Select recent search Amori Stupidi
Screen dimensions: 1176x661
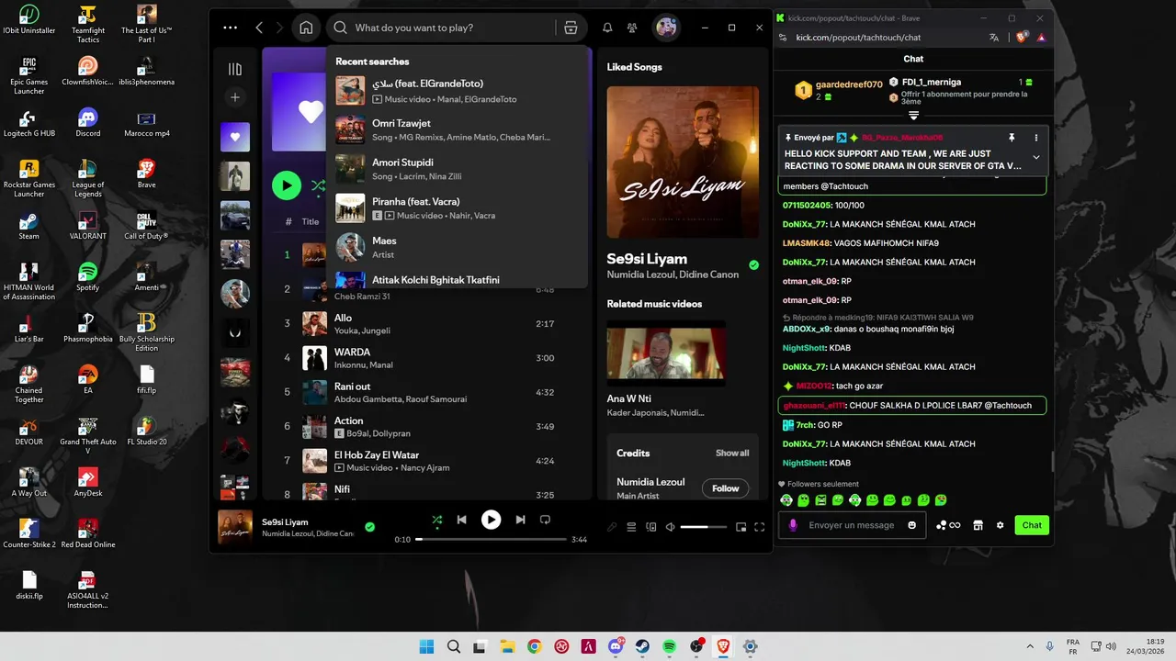(456, 169)
